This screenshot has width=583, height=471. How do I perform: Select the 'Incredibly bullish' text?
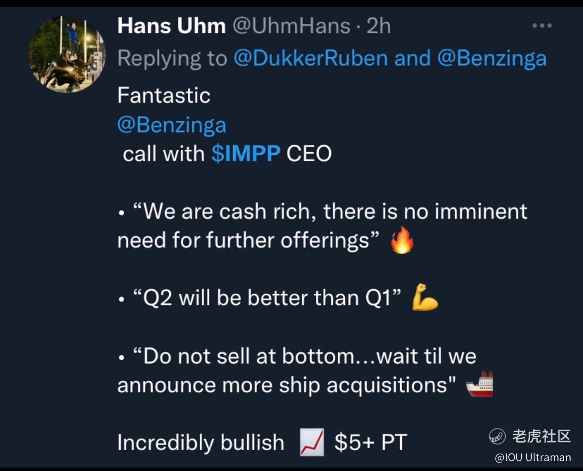pos(201,443)
